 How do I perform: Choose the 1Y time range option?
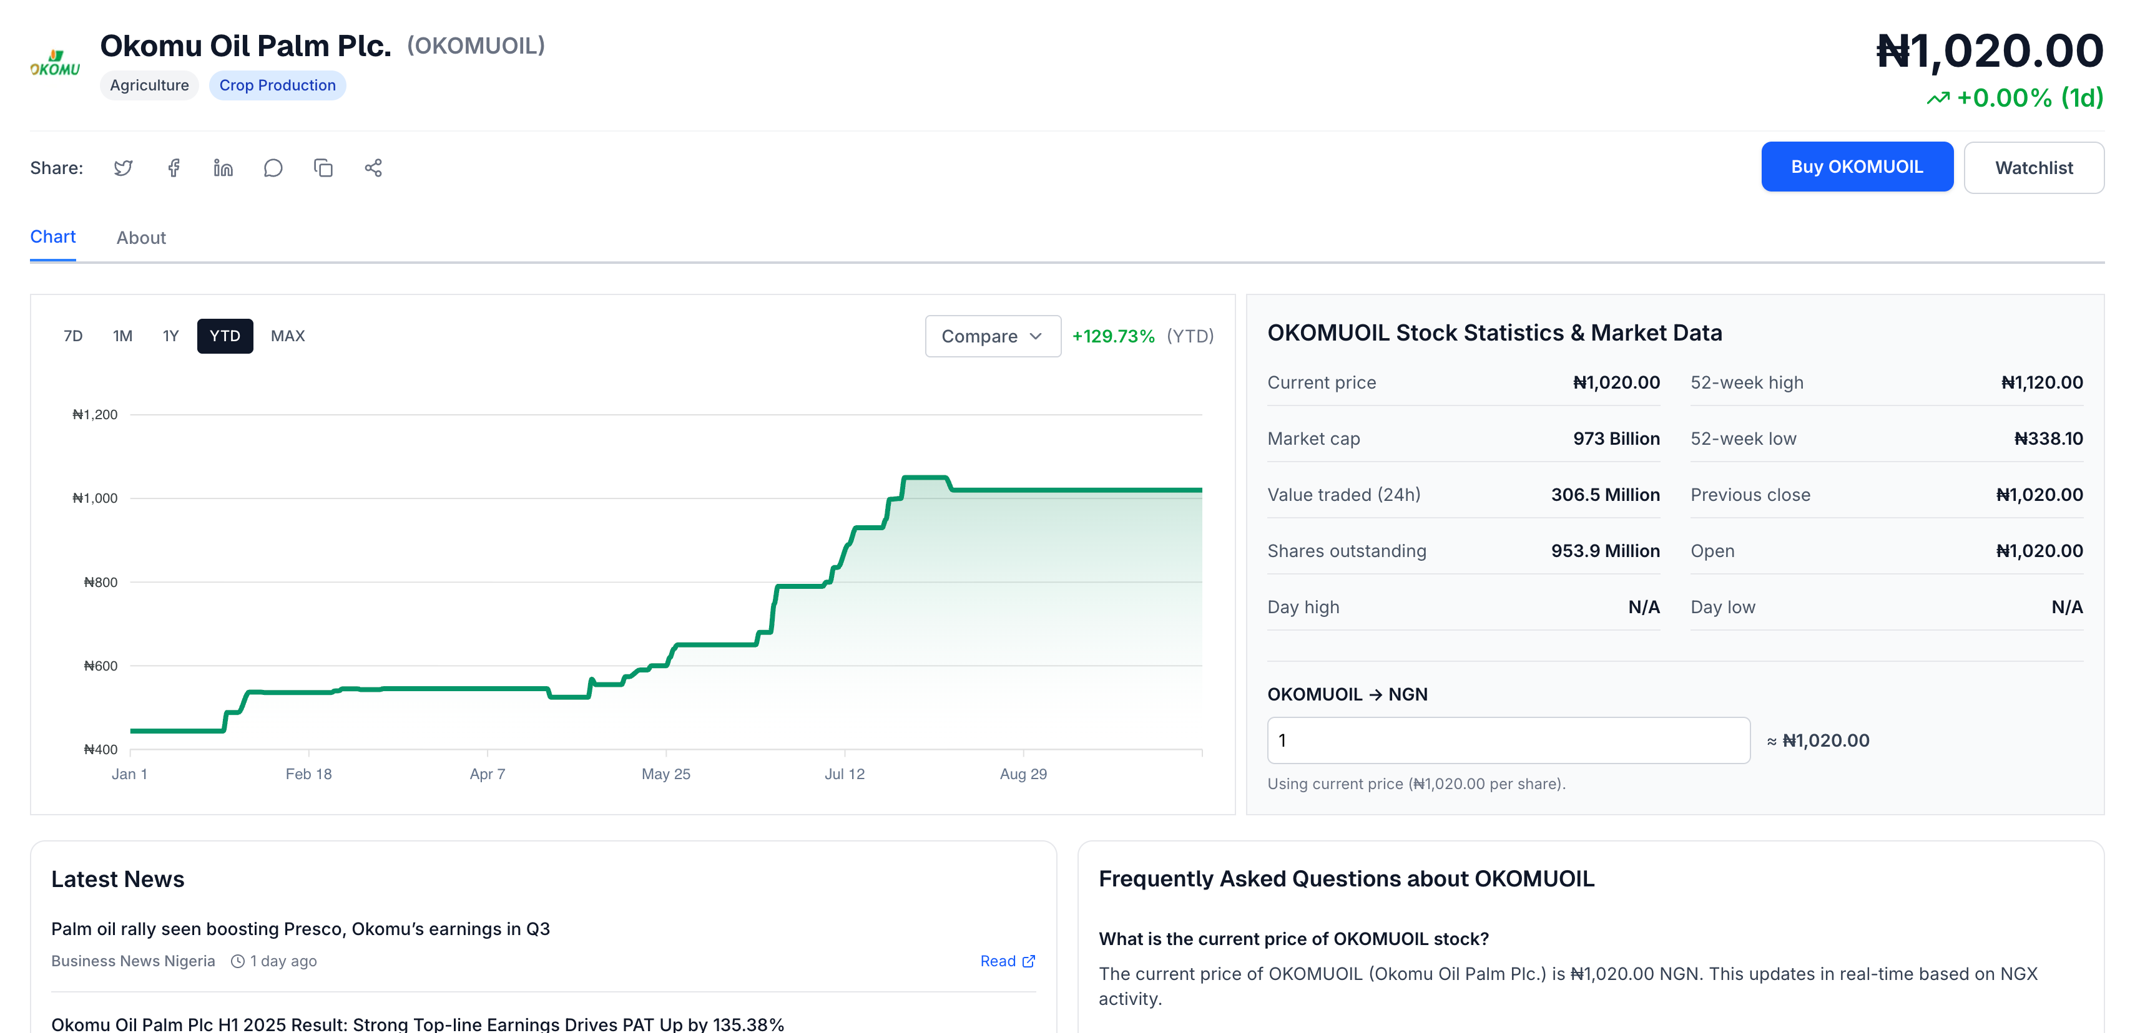point(170,336)
